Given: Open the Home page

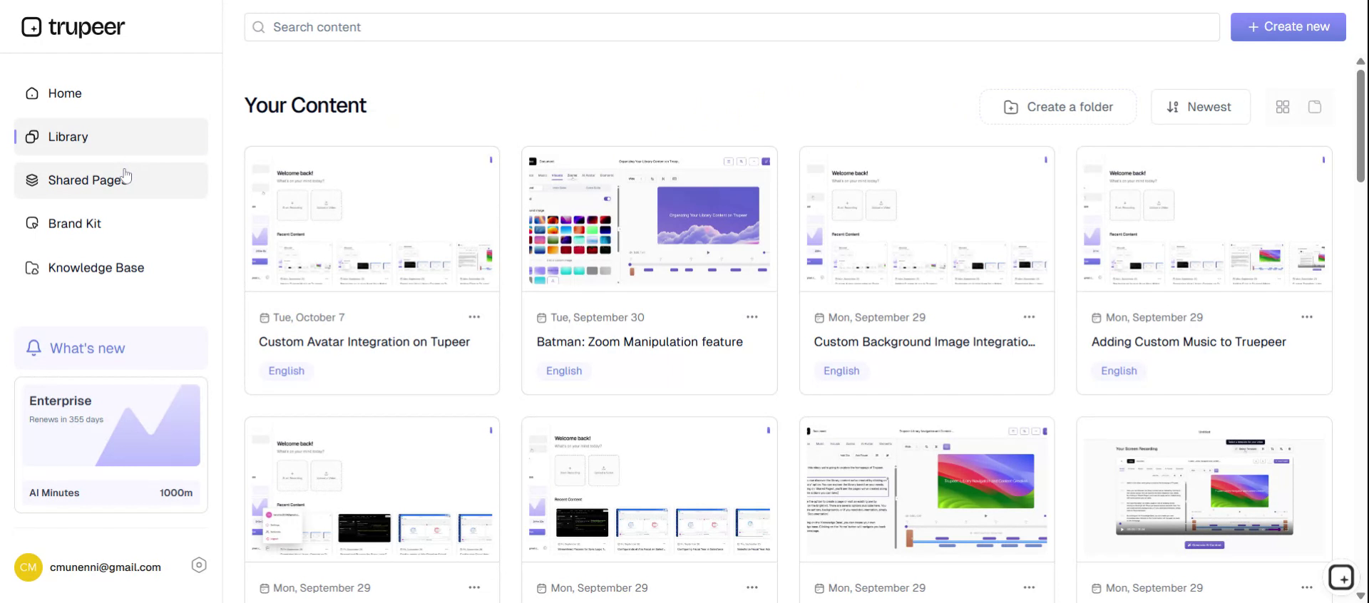Looking at the screenshot, I should tap(111, 93).
